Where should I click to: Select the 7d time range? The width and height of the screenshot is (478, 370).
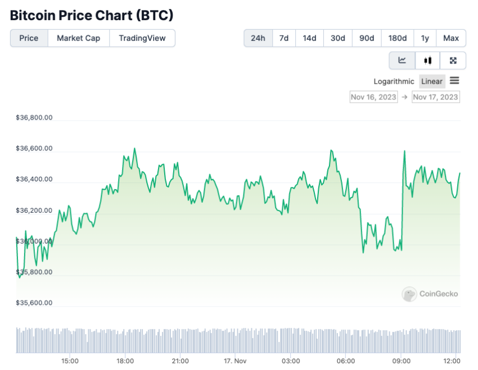pos(284,38)
